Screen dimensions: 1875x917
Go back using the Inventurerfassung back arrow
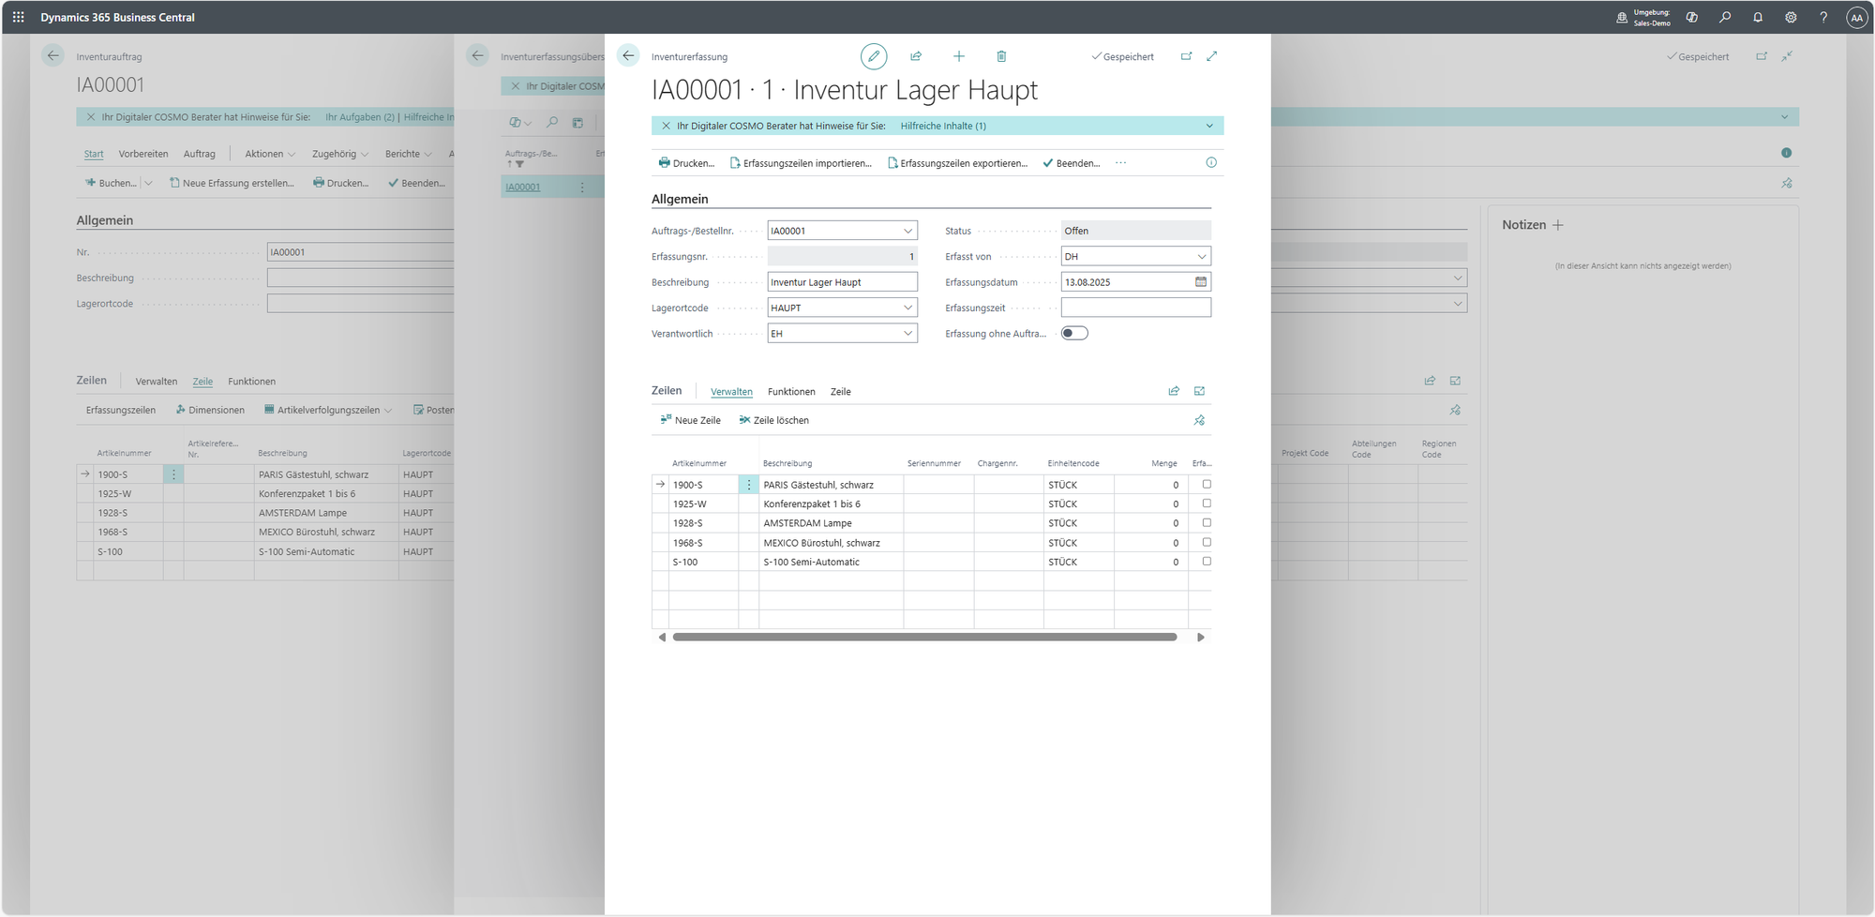coord(628,56)
